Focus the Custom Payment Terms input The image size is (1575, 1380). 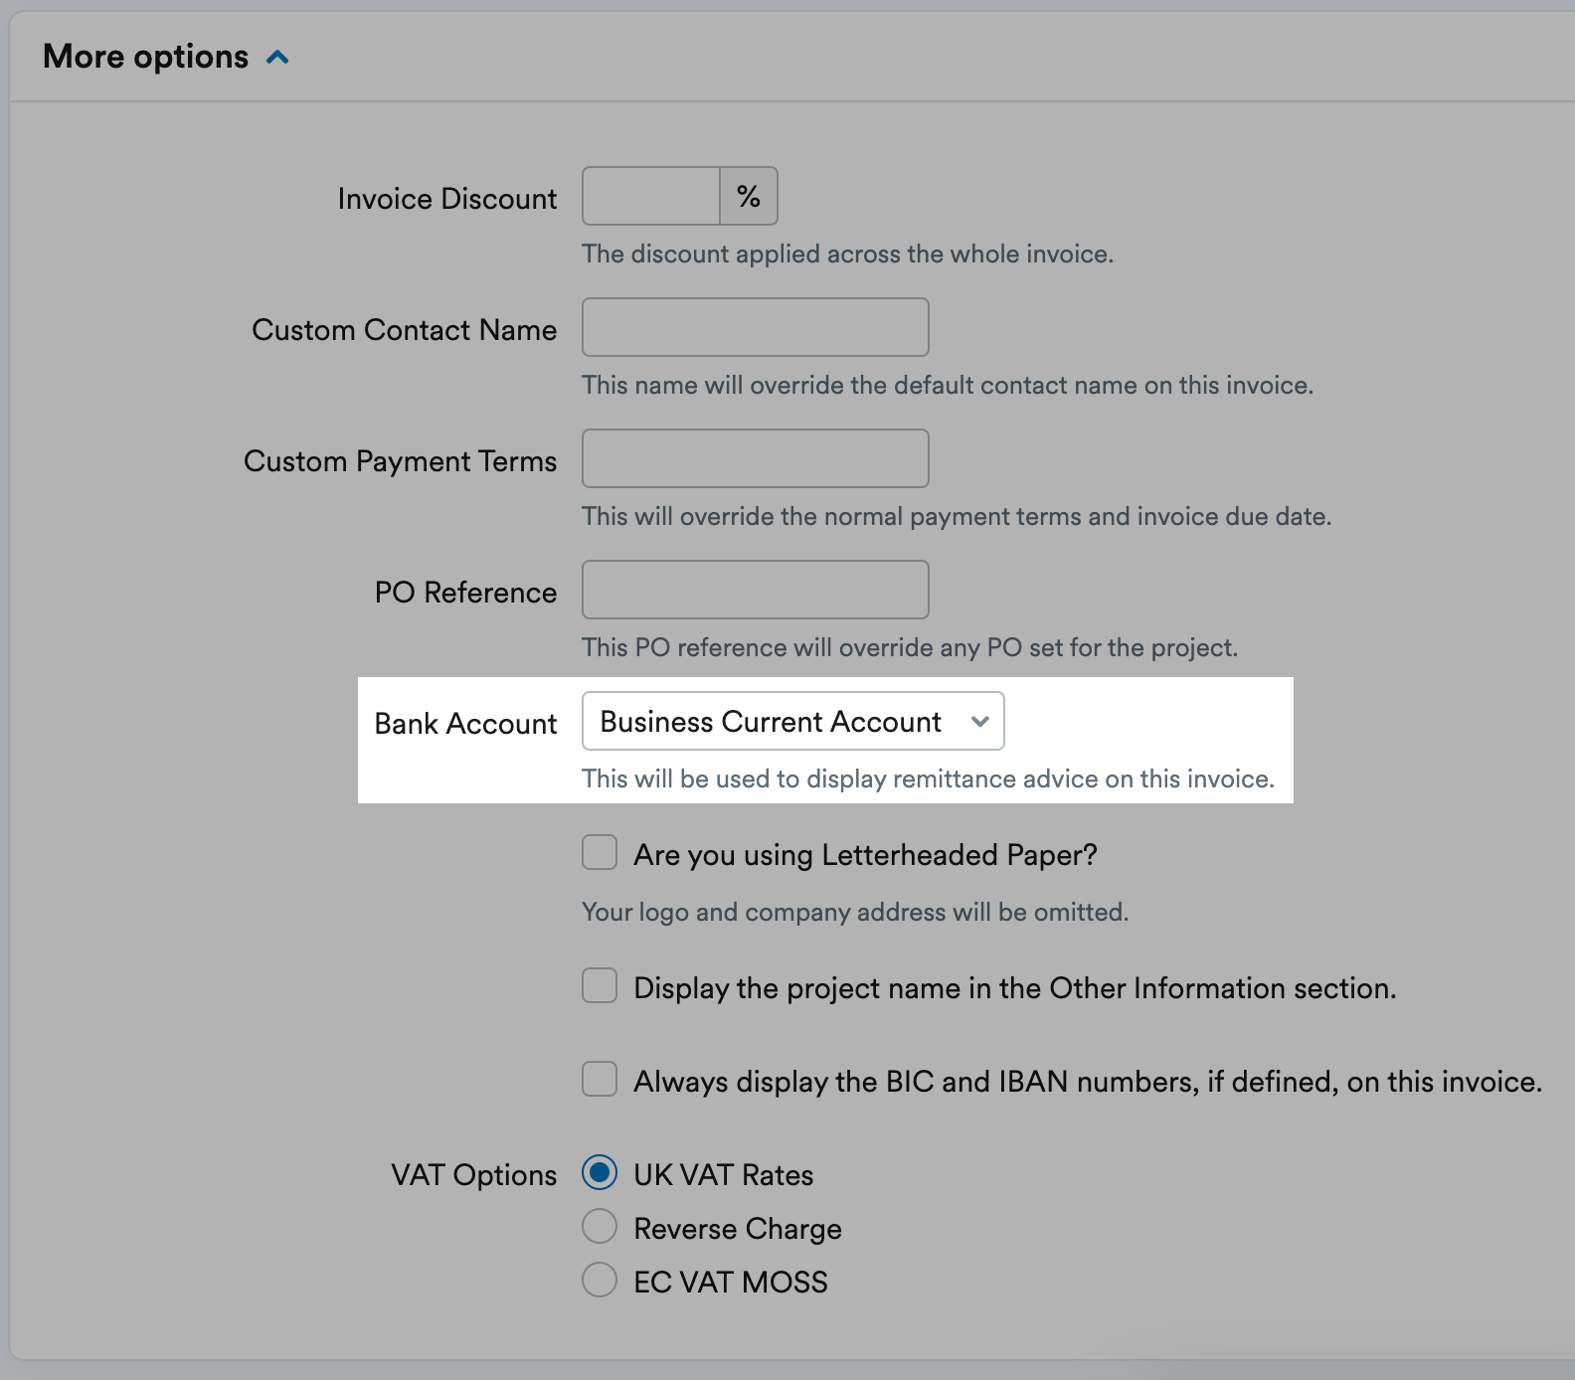[x=755, y=457]
